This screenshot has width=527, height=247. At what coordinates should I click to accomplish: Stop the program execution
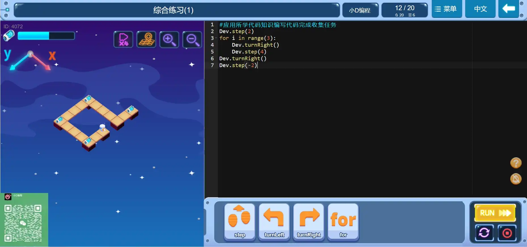pyautogui.click(x=507, y=233)
